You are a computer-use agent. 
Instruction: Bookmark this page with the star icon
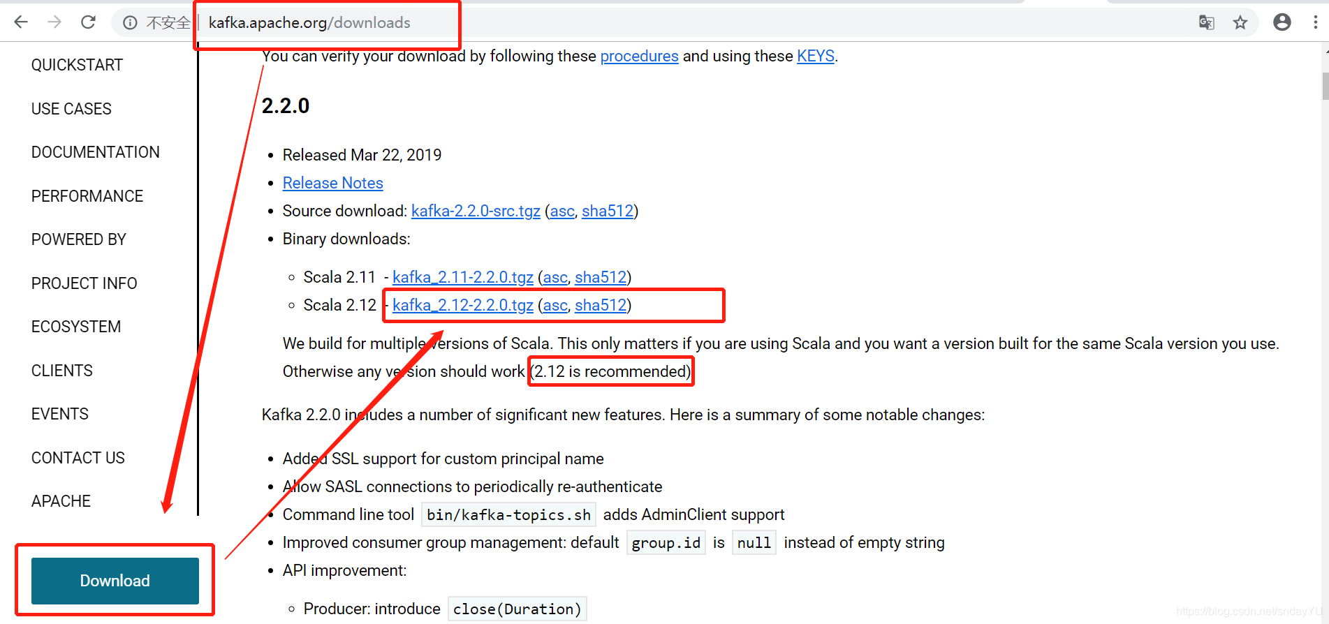[1240, 22]
